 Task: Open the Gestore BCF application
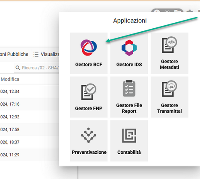[x=89, y=53]
